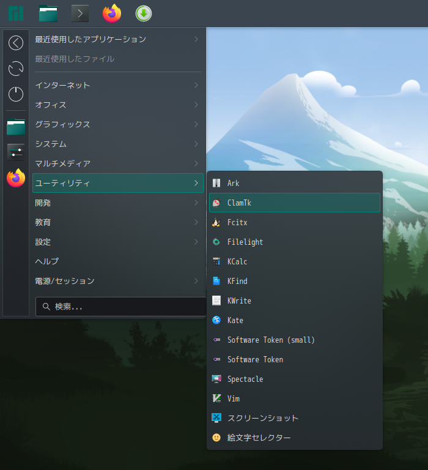Click the KFind search icon

point(216,281)
